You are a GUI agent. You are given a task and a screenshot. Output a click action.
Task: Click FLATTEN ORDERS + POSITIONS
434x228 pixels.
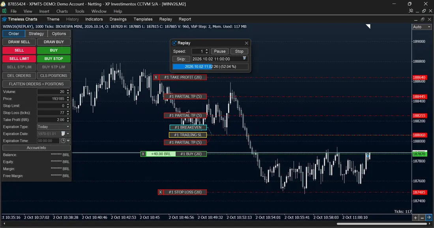tap(36, 84)
